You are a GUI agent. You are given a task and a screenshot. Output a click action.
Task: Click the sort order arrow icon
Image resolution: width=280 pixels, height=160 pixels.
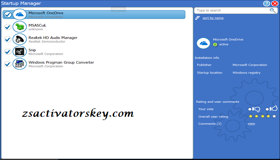click(197, 18)
